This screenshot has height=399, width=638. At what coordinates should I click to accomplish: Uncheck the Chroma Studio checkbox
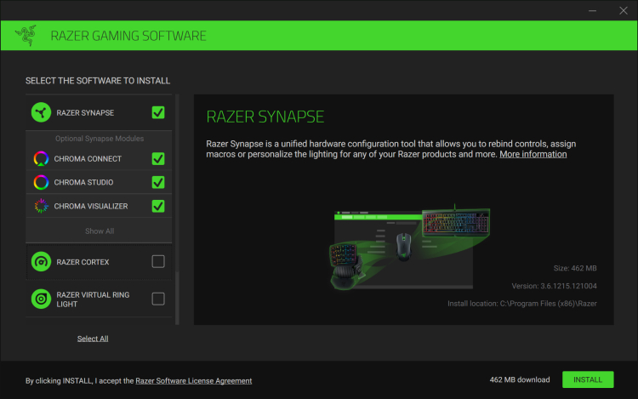(158, 182)
